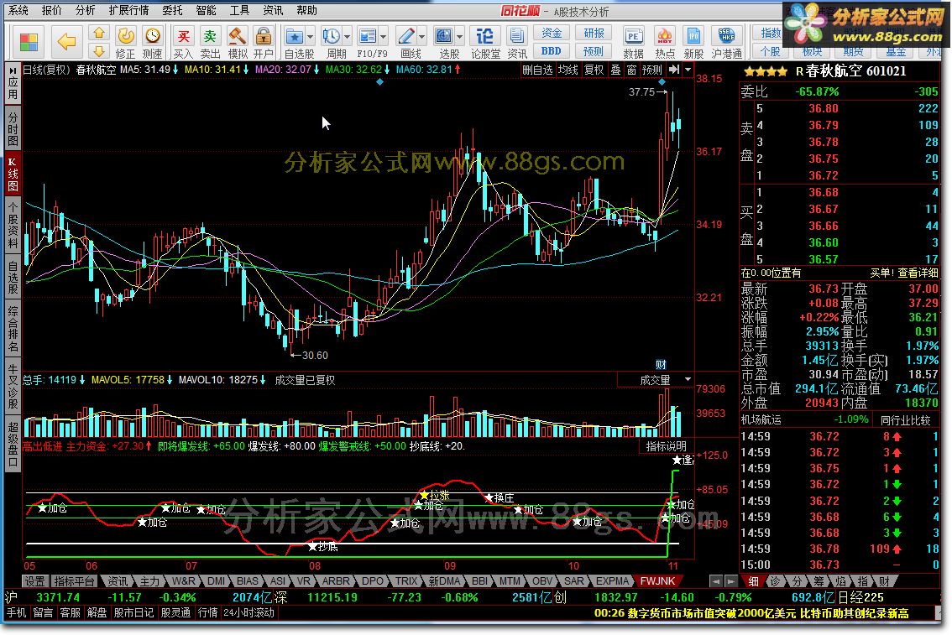Click the four-color home grid icon

(29, 42)
